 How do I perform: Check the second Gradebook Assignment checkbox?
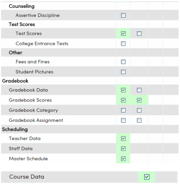(x=139, y=120)
